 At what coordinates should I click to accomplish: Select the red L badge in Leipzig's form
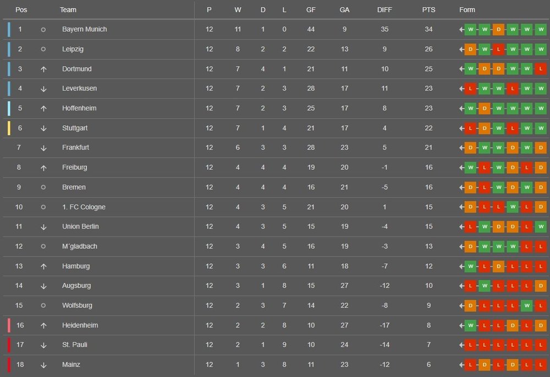pos(498,49)
